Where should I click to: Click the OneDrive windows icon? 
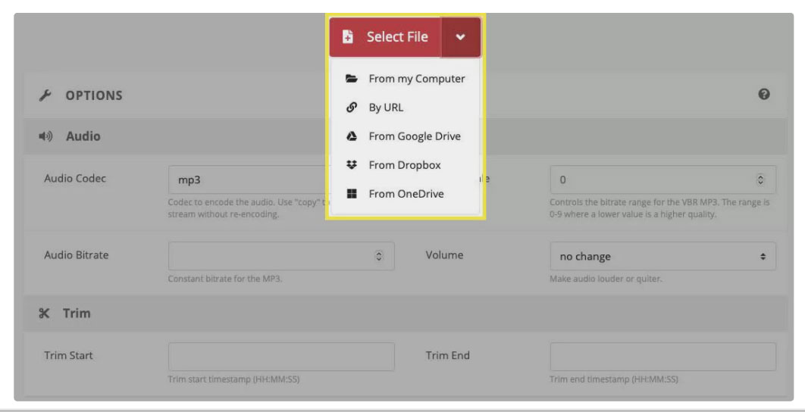point(351,194)
